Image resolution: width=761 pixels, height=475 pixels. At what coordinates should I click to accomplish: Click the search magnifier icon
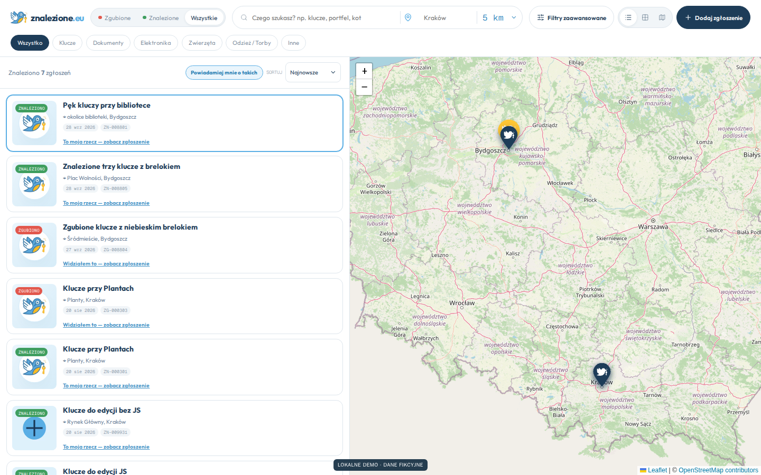point(244,17)
